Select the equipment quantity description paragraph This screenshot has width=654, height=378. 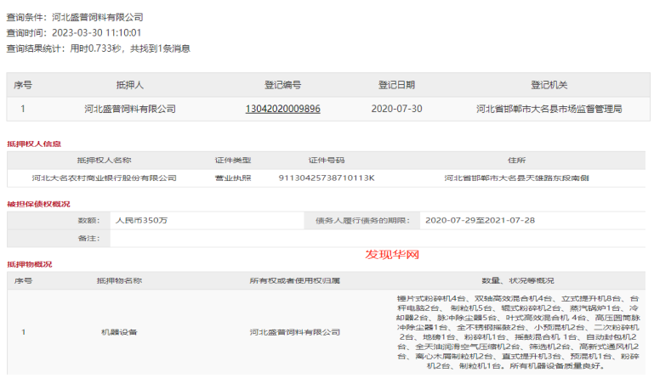coord(518,332)
